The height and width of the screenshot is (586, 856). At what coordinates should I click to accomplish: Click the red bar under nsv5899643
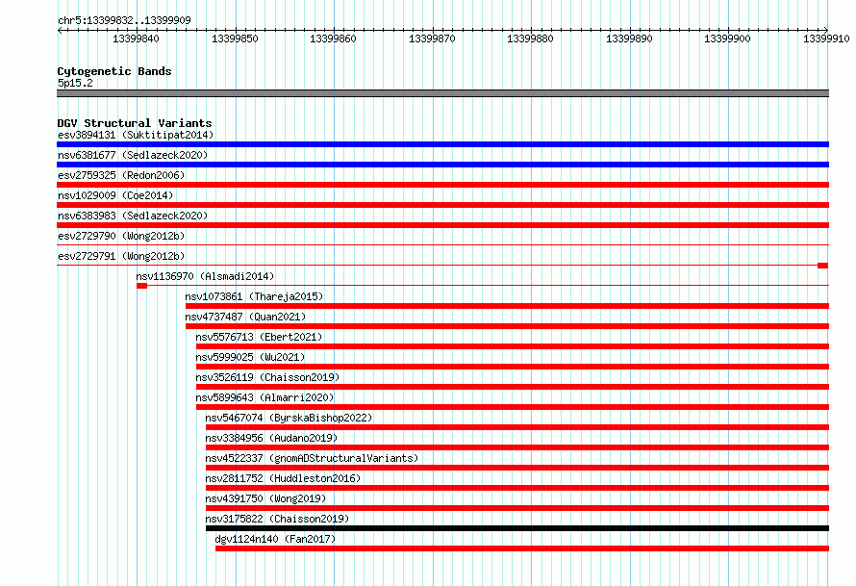[x=513, y=407]
